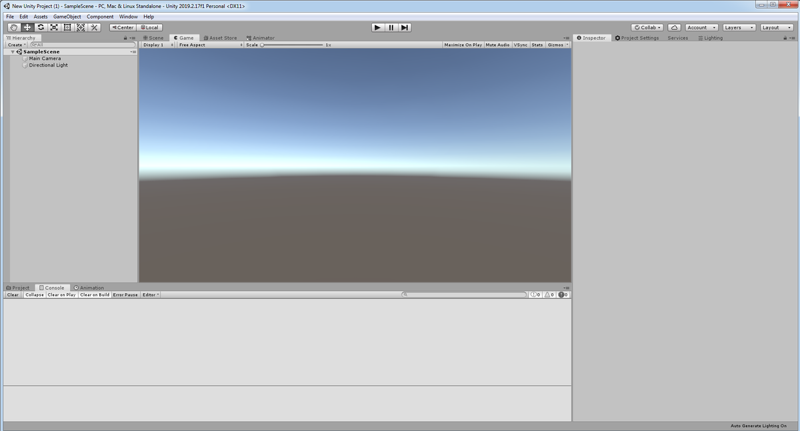Screen dimensions: 800x431
Task: Open the Console panel options menu
Action: coord(567,288)
